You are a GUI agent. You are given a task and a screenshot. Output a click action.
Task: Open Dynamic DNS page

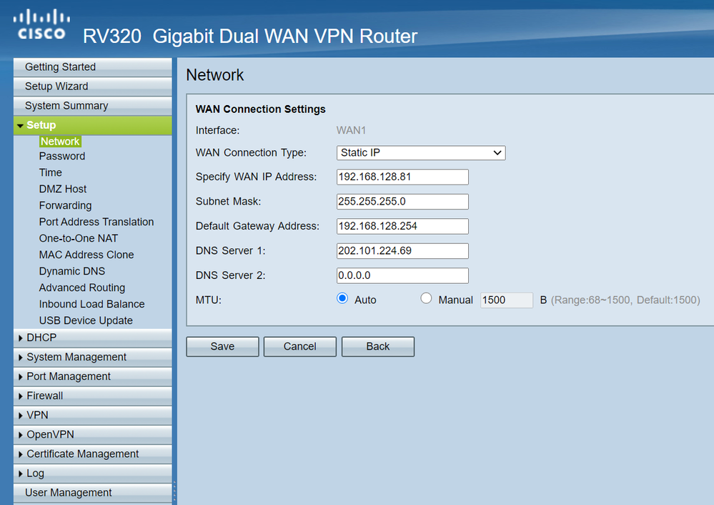(x=72, y=271)
